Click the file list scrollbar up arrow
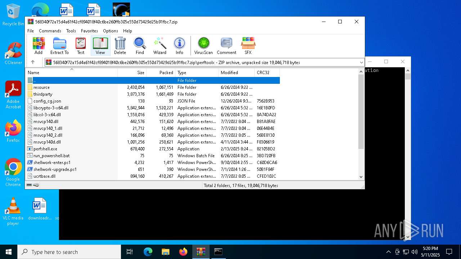Screen dimensions: 461x259 coord(361,72)
